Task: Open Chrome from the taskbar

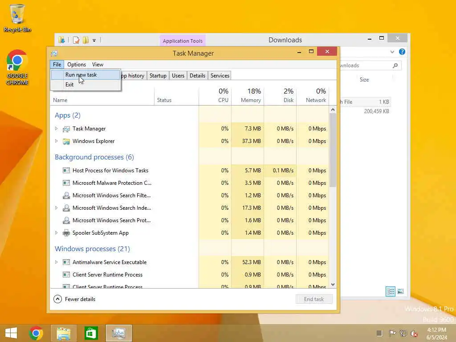Action: pyautogui.click(x=36, y=333)
